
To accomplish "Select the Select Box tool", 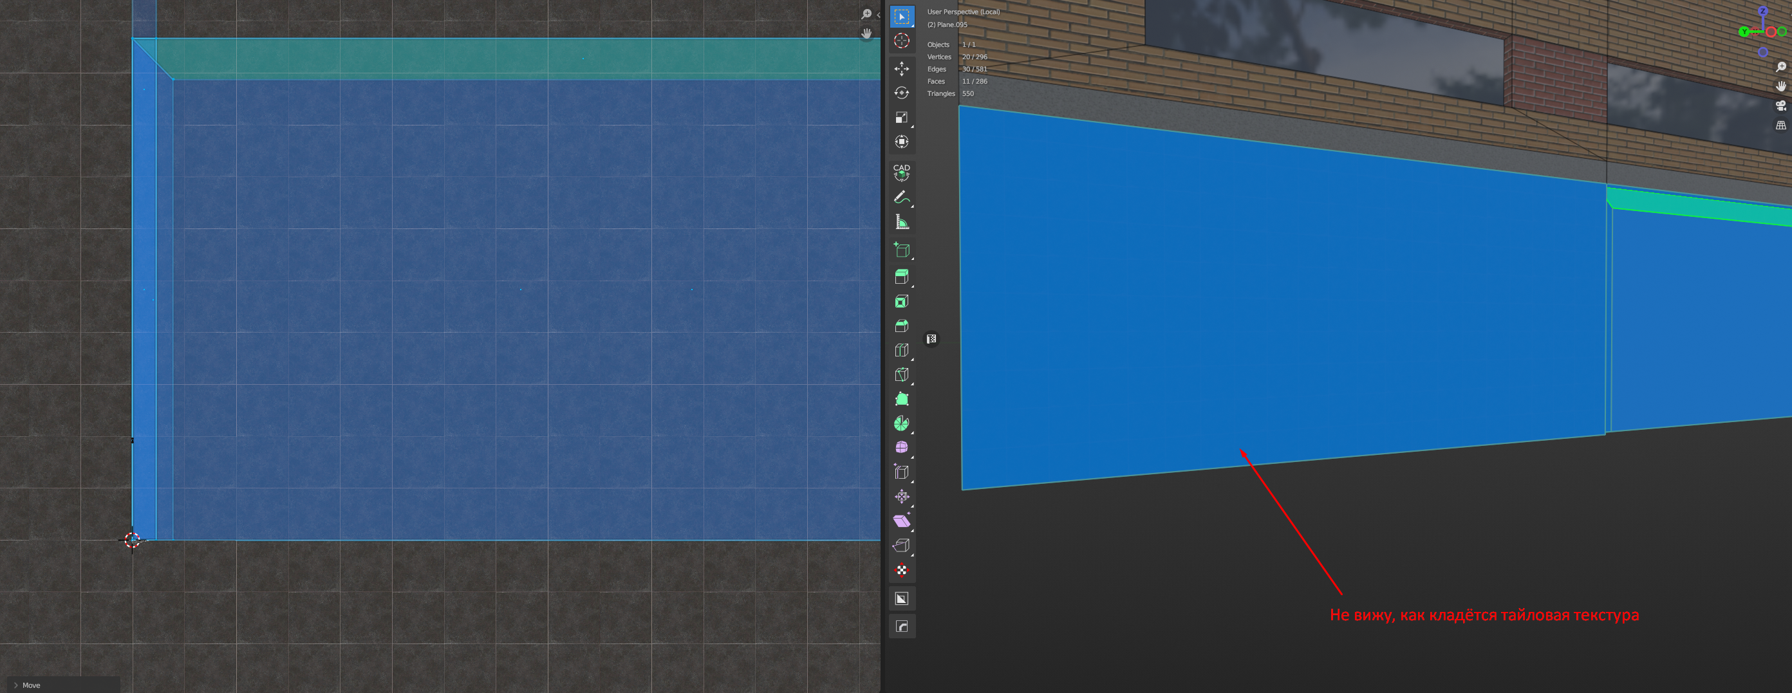I will coord(902,17).
